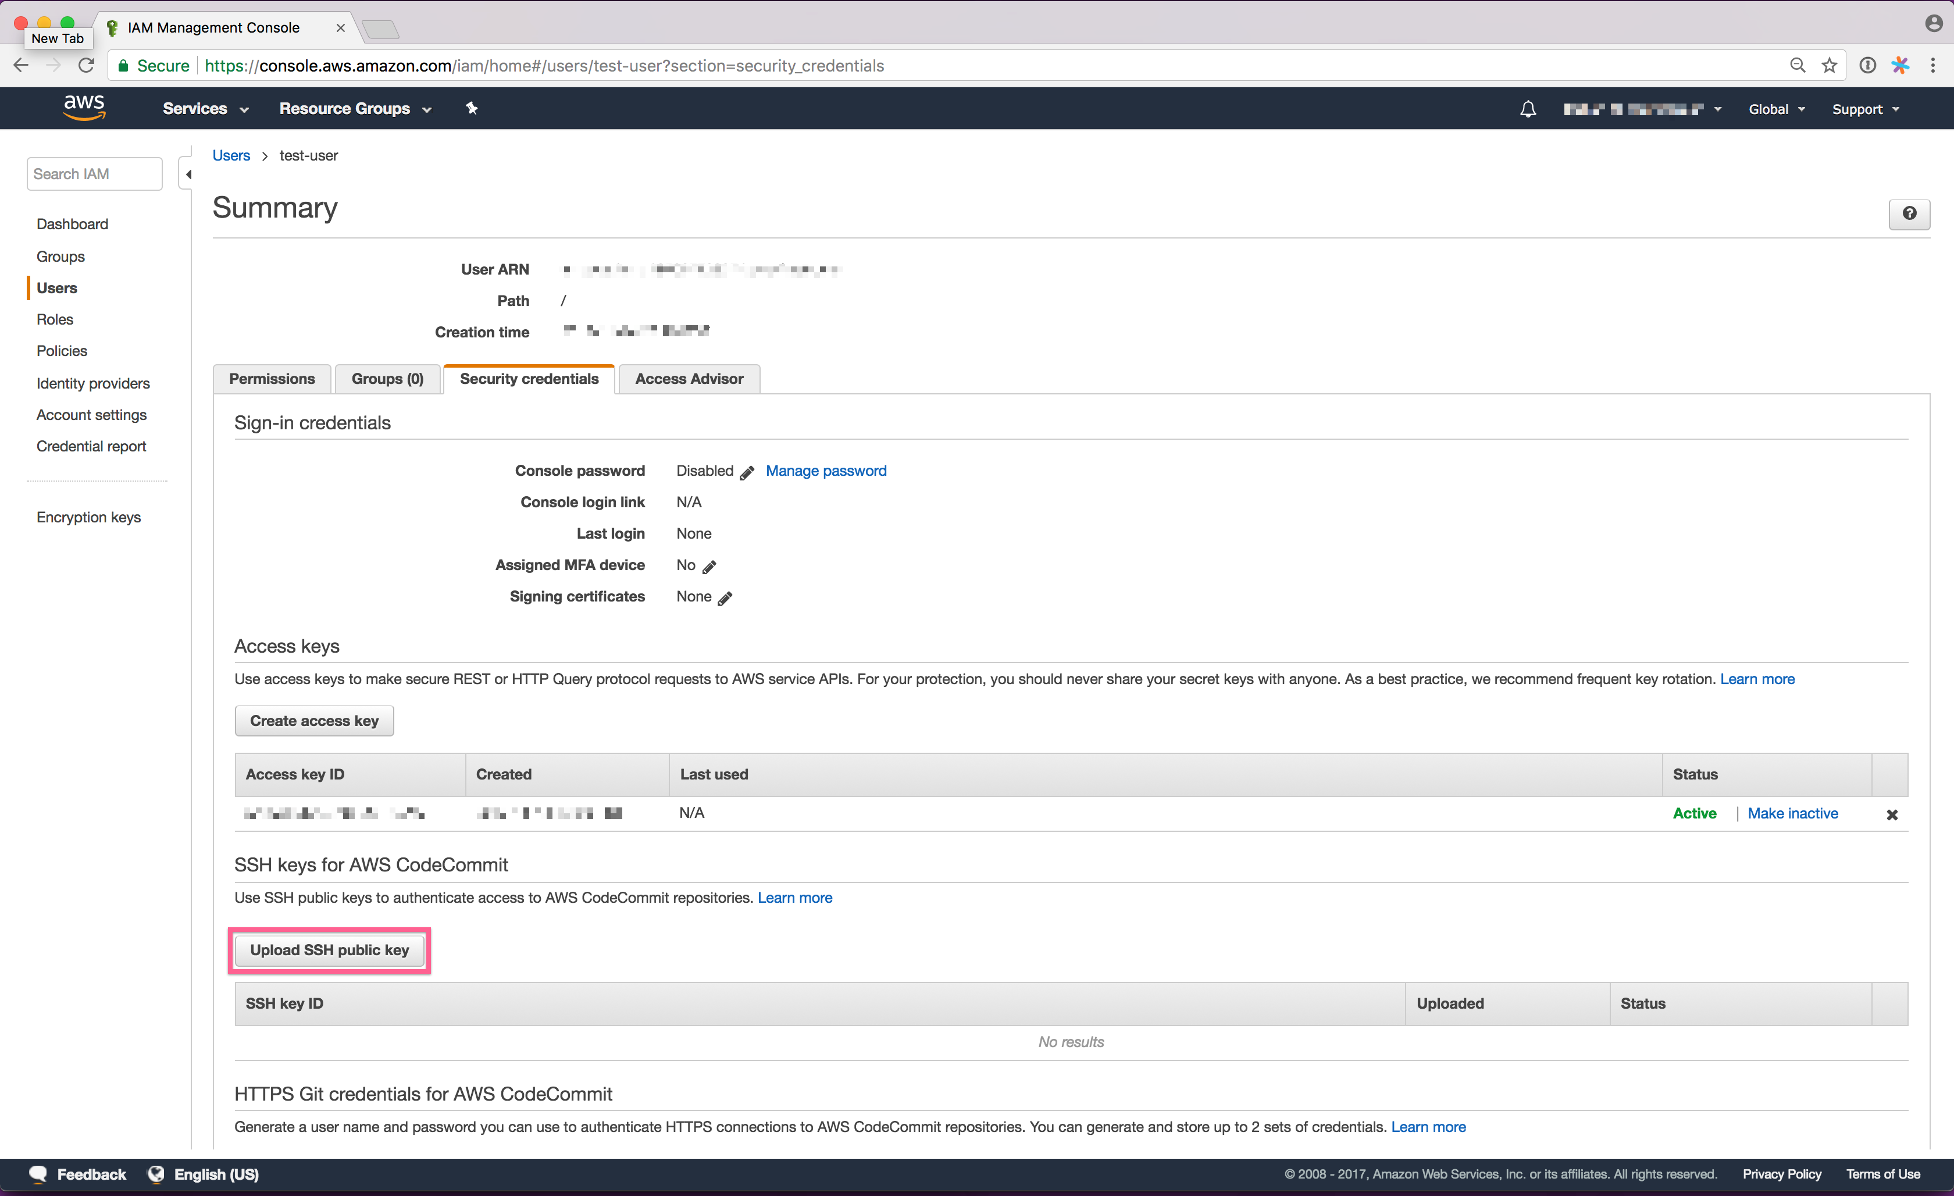Viewport: 1954px width, 1196px height.
Task: Click the Feedback speech bubble icon
Action: point(37,1174)
